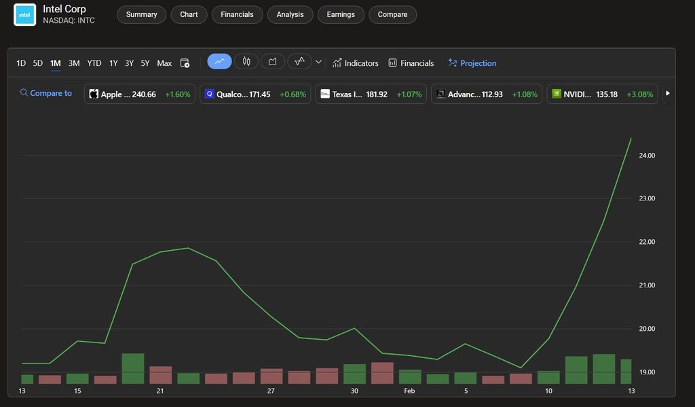Image resolution: width=695 pixels, height=407 pixels.
Task: Toggle the Qualcomm comparison chip
Action: 255,94
